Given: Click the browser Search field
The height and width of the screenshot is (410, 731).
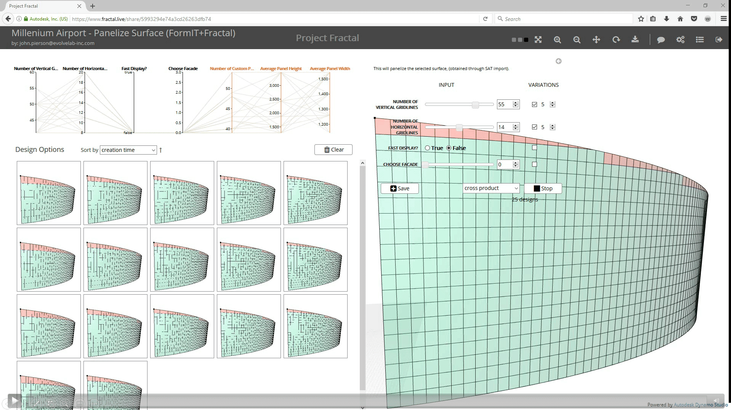Looking at the screenshot, I should [564, 19].
